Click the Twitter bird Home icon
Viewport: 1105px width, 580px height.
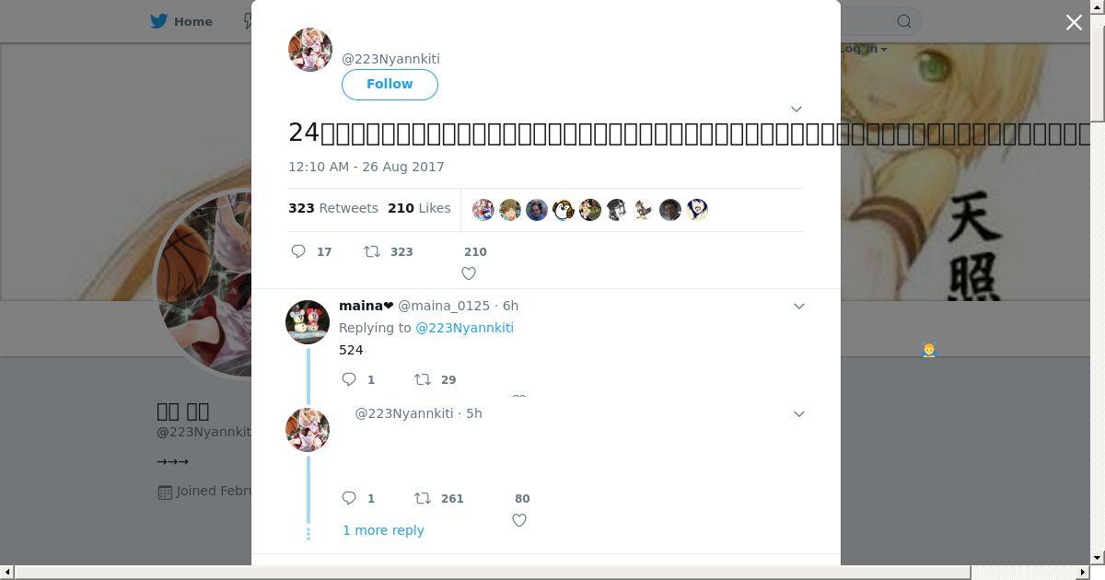coord(161,21)
